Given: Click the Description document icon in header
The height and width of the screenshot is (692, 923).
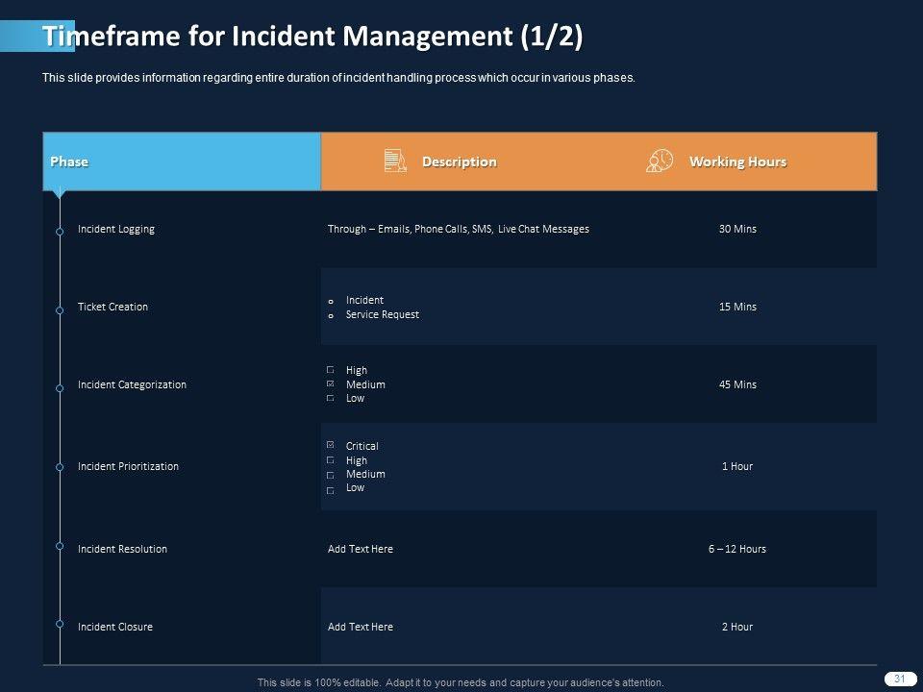Looking at the screenshot, I should coord(394,161).
